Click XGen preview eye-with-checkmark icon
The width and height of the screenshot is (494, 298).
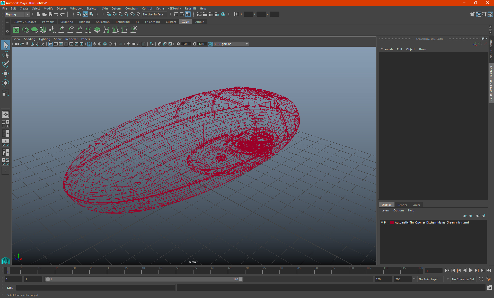coord(25,30)
